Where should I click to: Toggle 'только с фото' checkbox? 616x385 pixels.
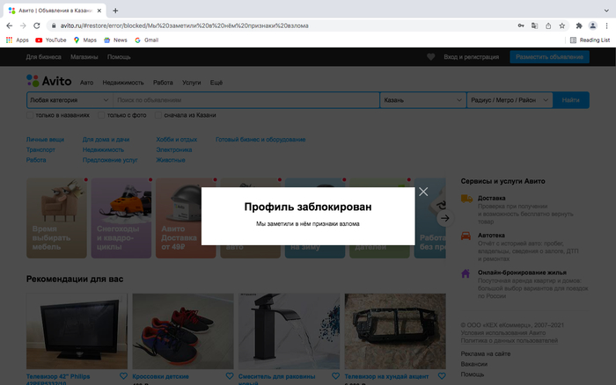(101, 115)
